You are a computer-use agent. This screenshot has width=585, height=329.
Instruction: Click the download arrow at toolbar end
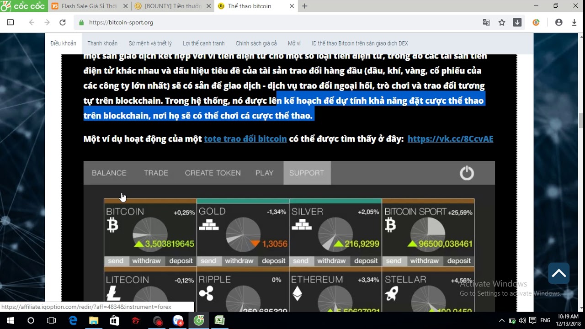tap(574, 22)
